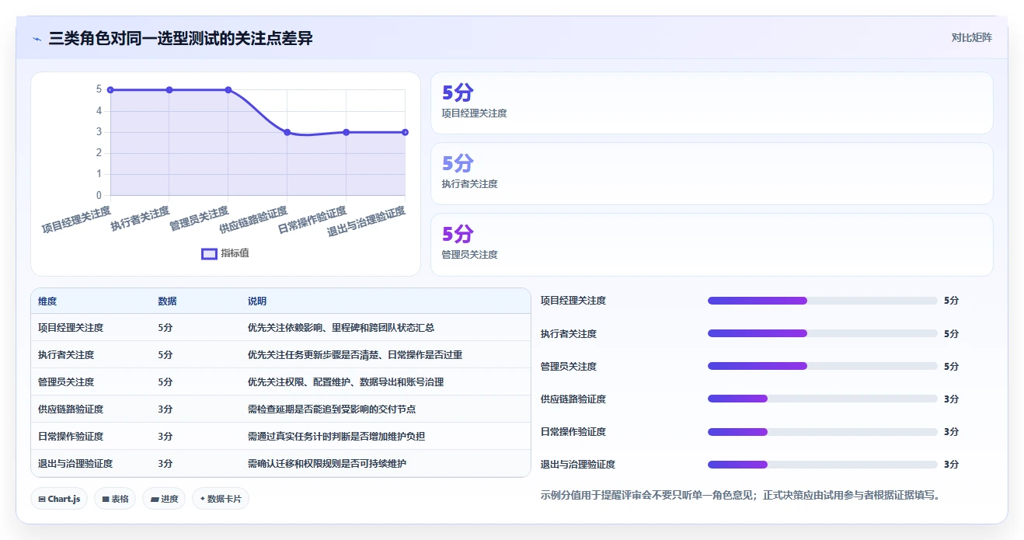1024x540 pixels.
Task: Click table cell 管理员关注度
Action: point(66,382)
